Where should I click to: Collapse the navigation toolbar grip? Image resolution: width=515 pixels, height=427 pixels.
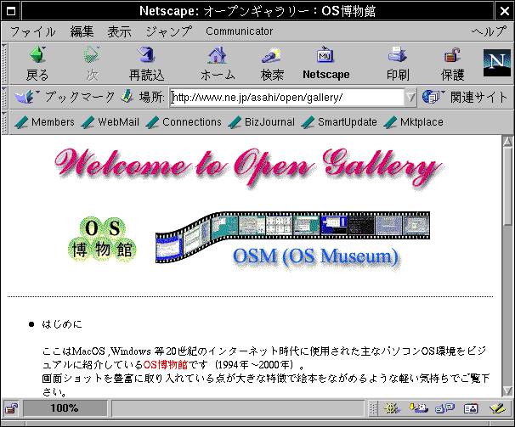click(4, 63)
